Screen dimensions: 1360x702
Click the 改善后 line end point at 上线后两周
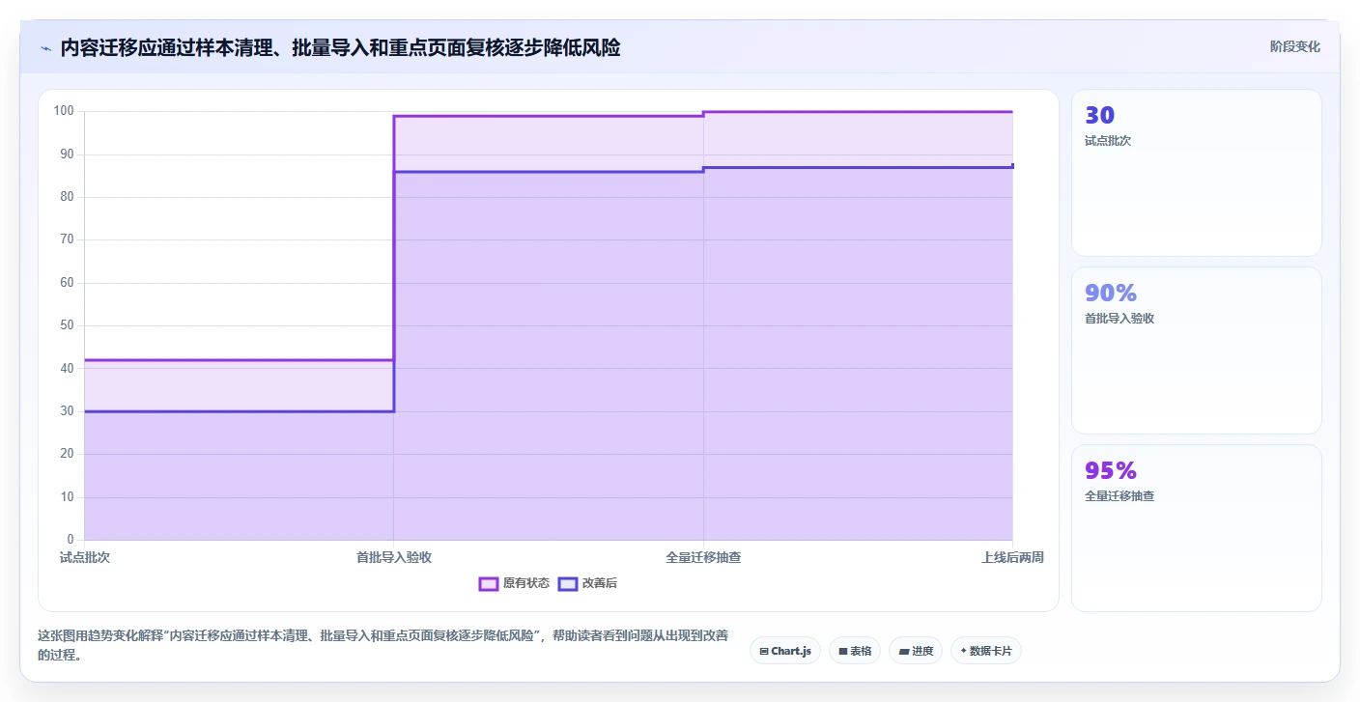[x=1012, y=167]
